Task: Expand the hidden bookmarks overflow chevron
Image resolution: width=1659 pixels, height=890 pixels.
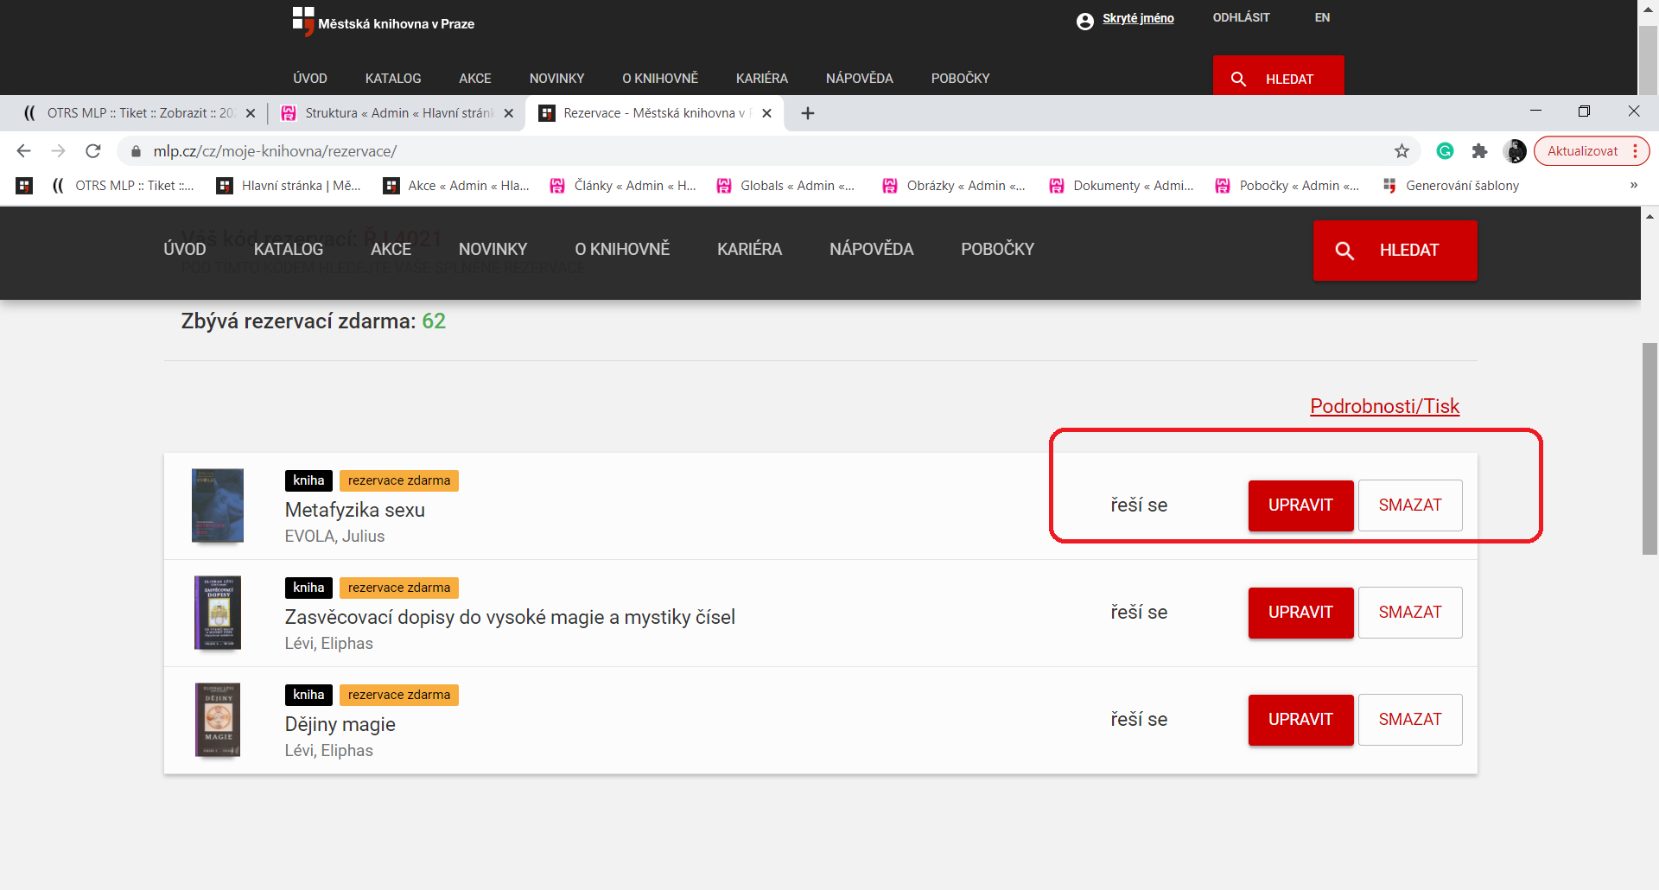Action: pyautogui.click(x=1633, y=185)
